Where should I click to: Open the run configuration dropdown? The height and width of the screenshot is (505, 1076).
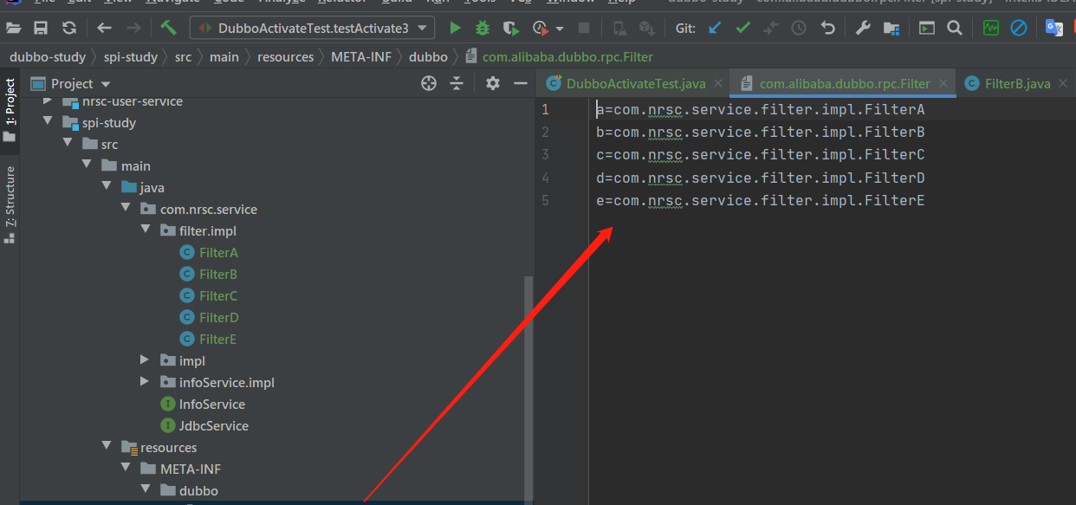[x=422, y=28]
